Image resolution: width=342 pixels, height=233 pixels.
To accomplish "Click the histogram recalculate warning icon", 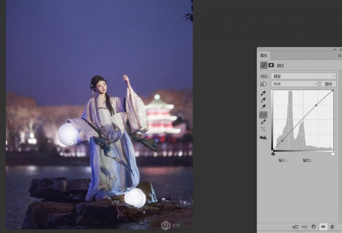I will 263,138.
